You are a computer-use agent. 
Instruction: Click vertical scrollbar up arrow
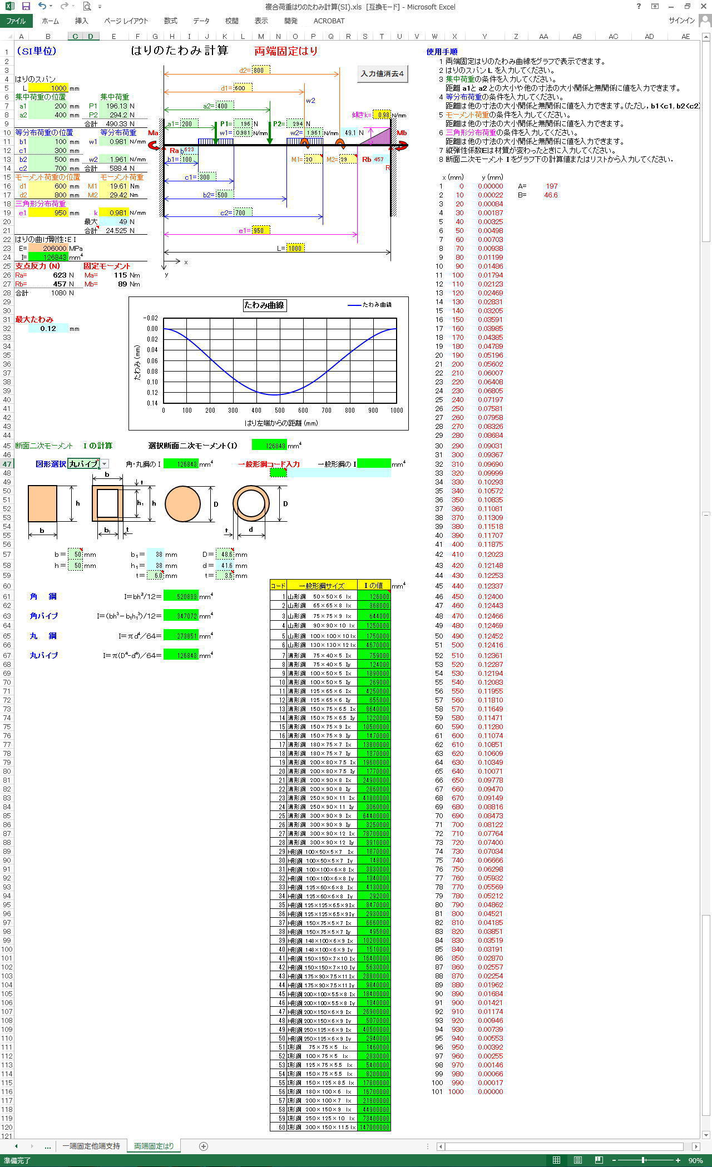click(706, 37)
